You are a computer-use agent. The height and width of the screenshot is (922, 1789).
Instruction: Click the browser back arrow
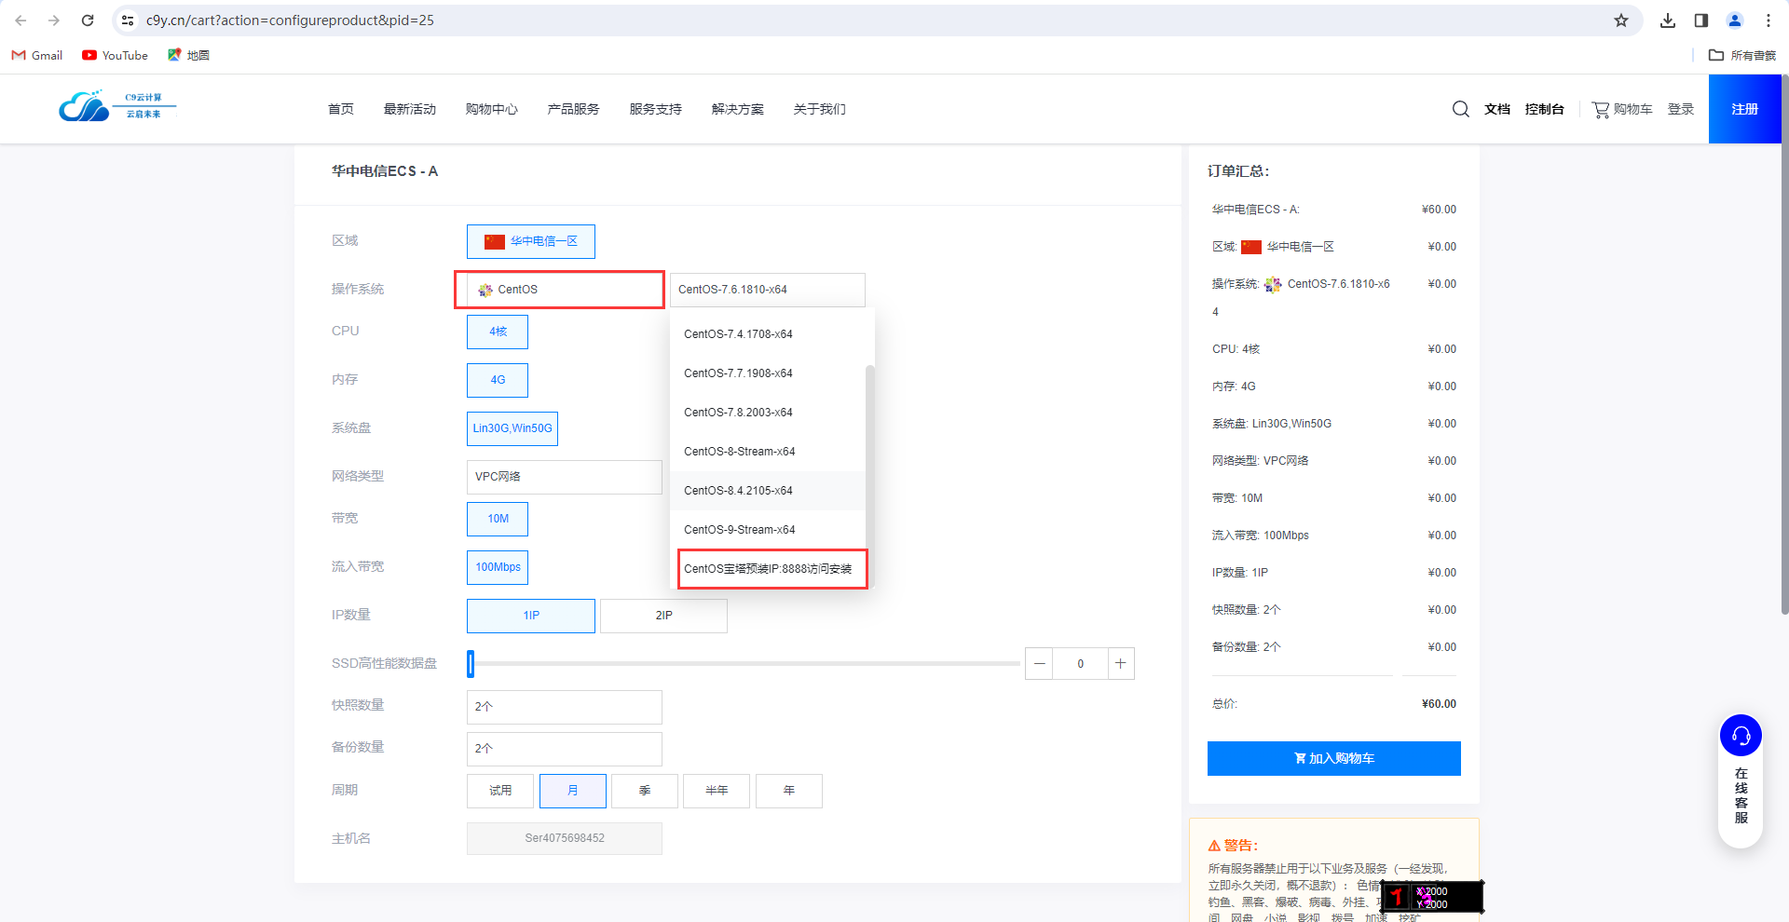point(20,20)
